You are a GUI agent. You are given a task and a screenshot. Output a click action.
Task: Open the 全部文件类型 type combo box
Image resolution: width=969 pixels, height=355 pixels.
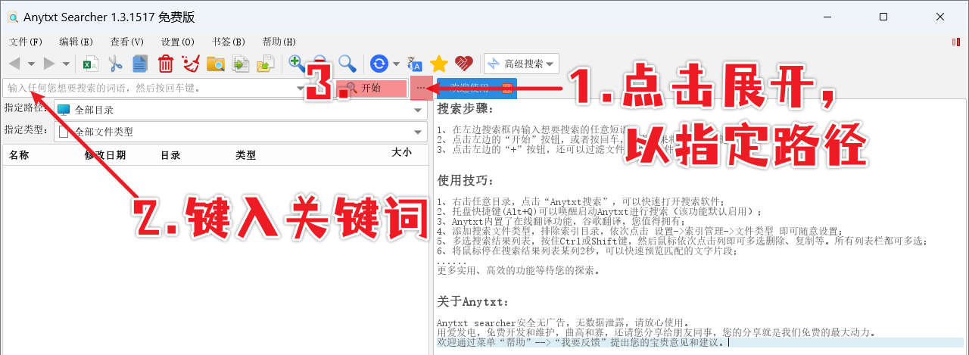pyautogui.click(x=241, y=132)
